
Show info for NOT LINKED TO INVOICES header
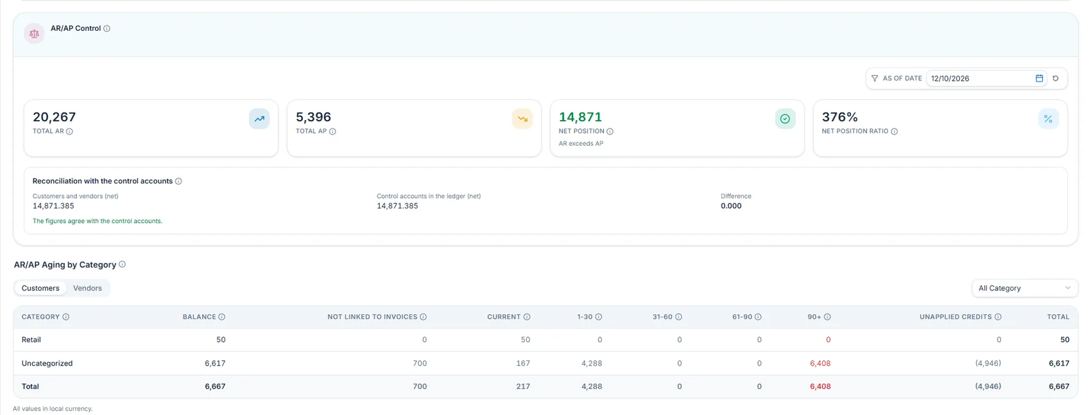[424, 317]
